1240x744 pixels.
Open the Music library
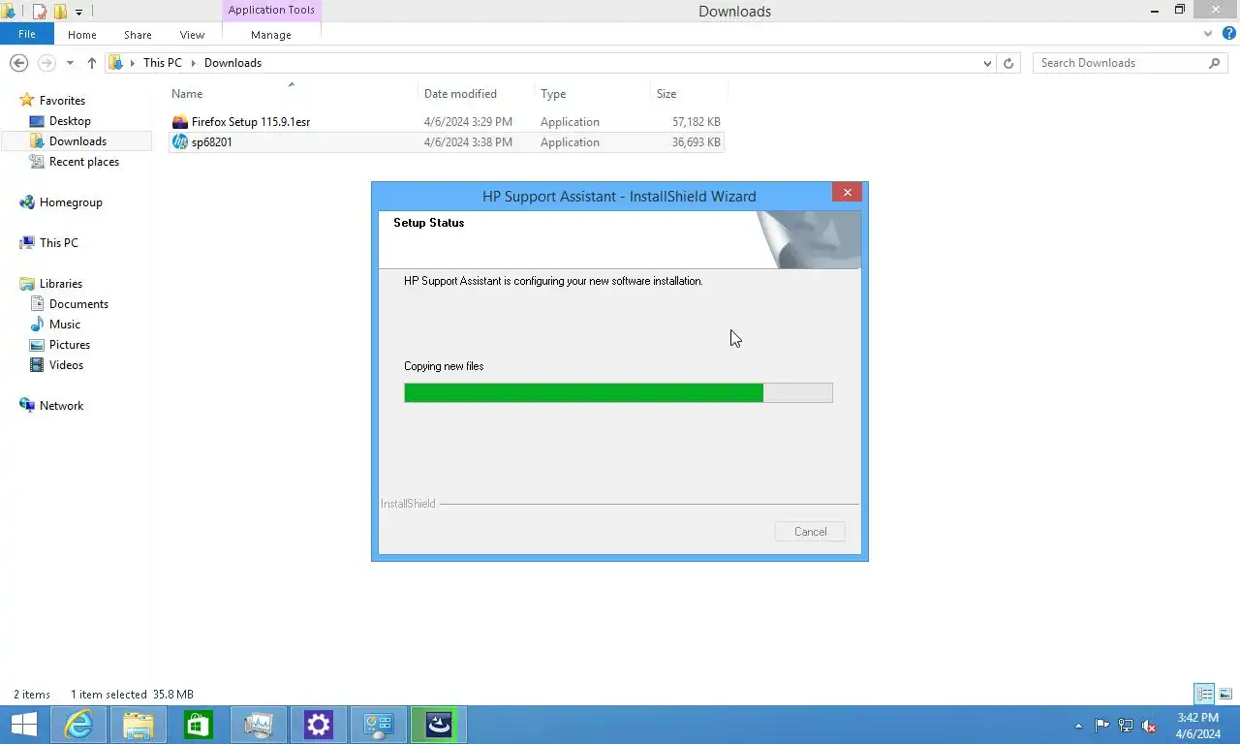click(65, 325)
